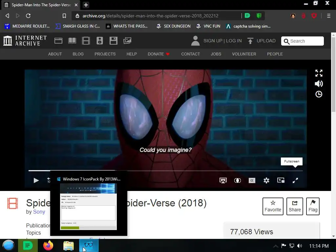336x252 pixels.
Task: Reload the current page
Action: click(28, 16)
